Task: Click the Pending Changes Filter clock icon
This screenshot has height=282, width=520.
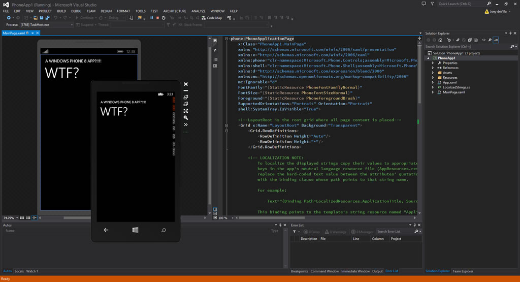Action: tap(449, 40)
